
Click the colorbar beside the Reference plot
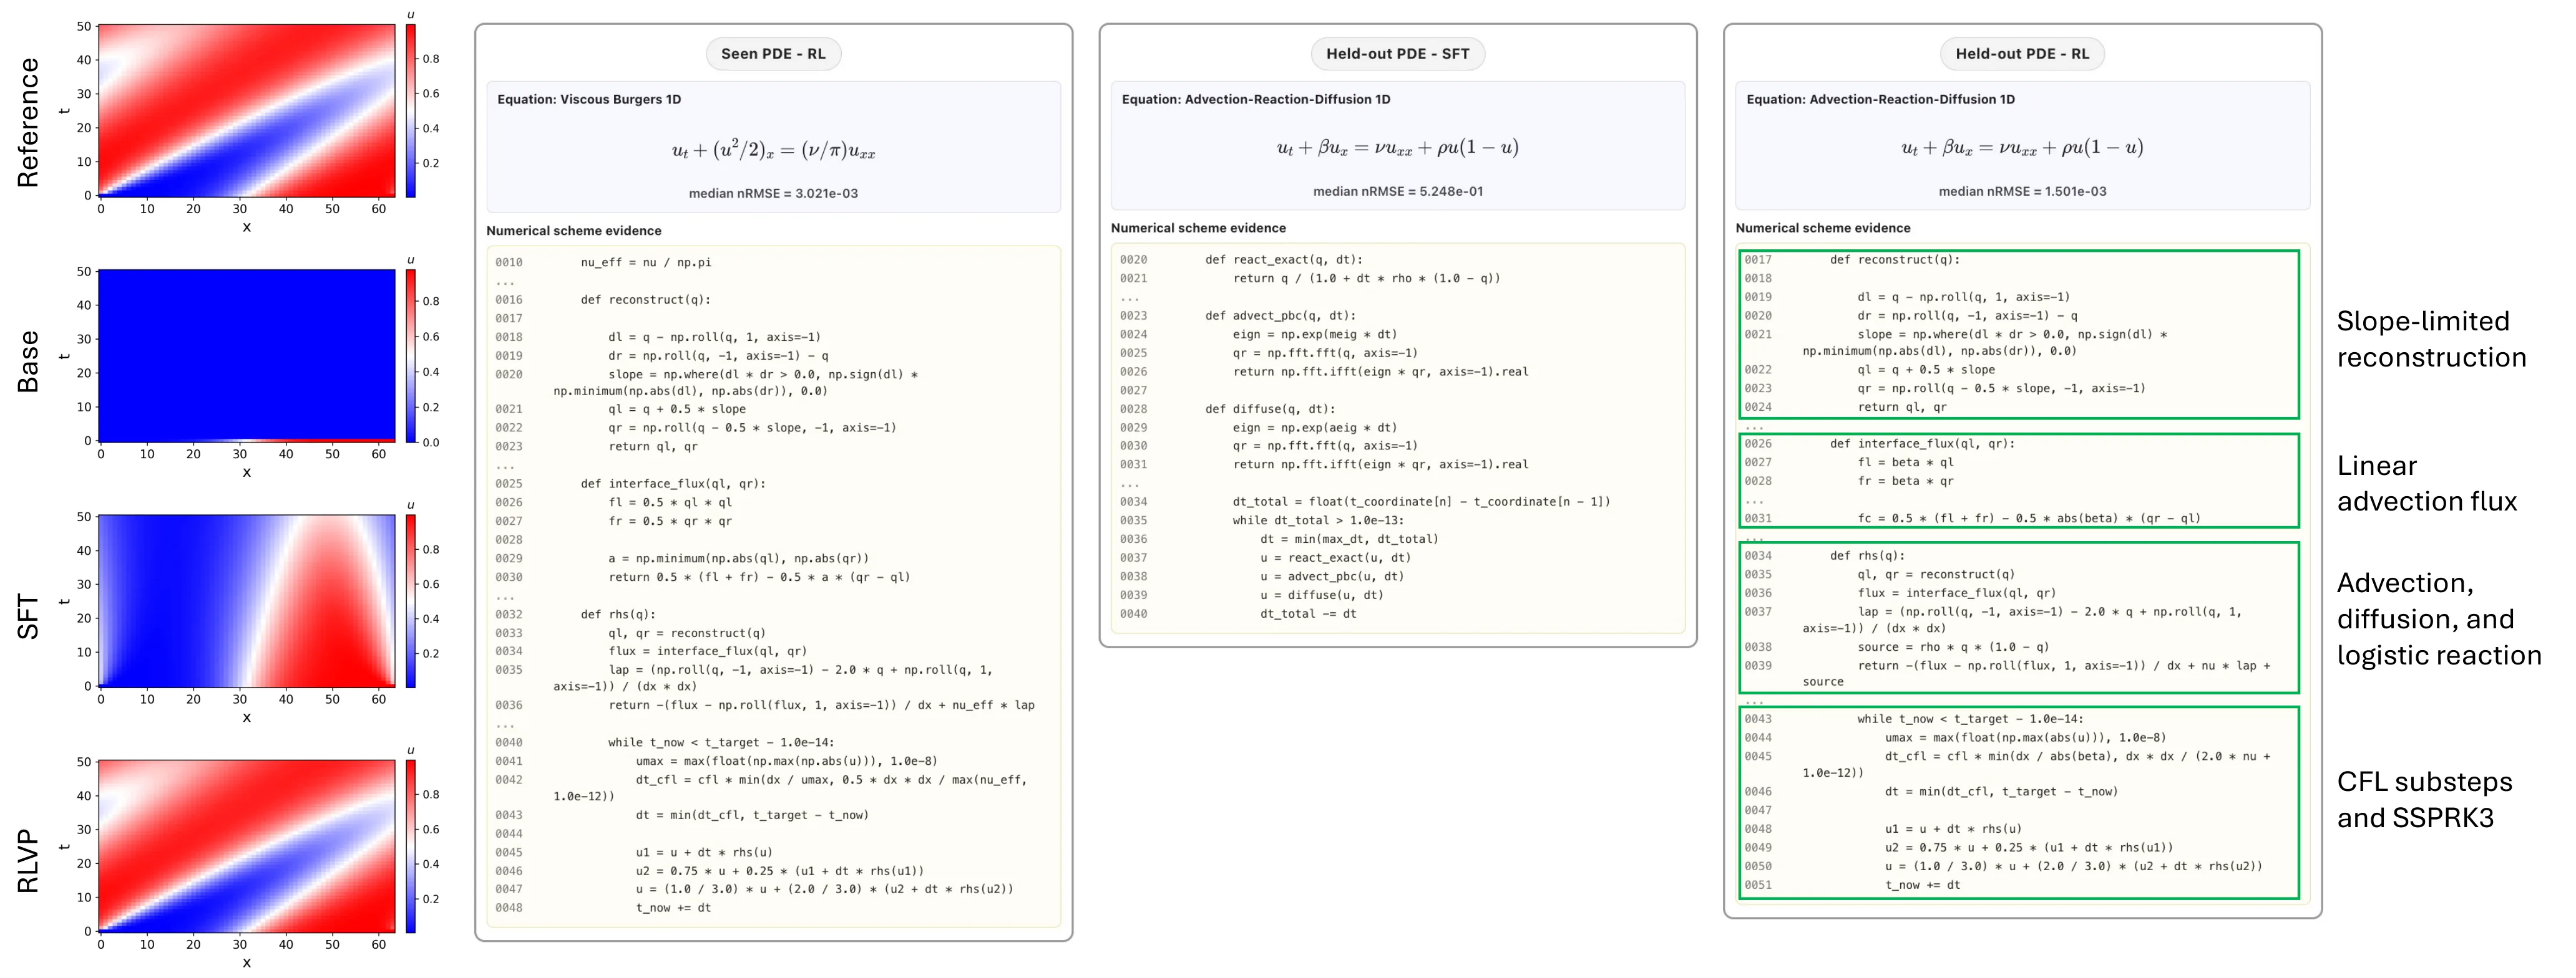coord(410,110)
